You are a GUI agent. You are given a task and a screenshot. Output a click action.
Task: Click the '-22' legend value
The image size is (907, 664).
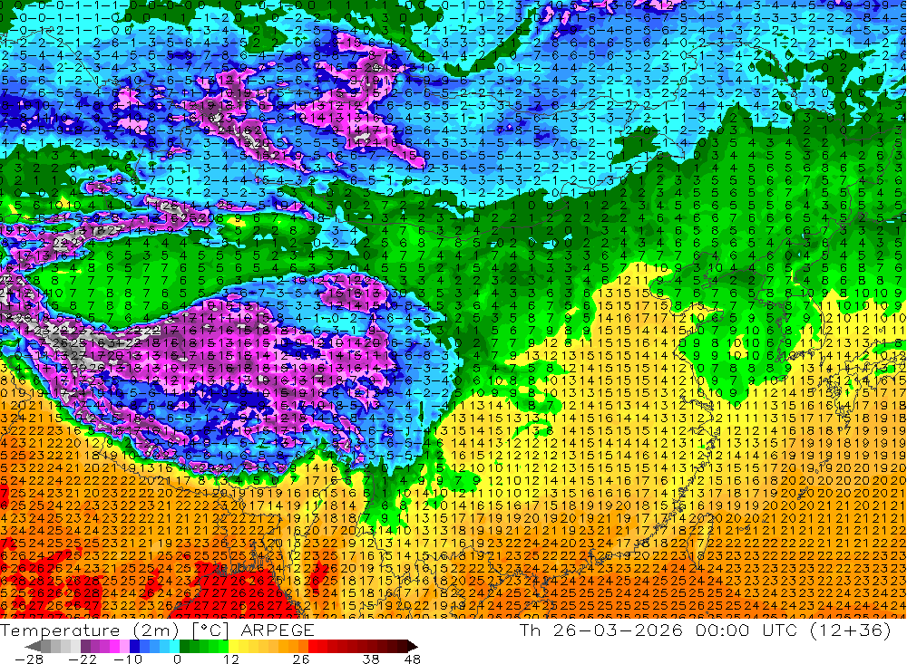[x=83, y=659]
